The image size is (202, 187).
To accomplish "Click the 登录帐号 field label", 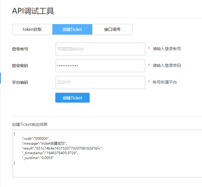I will [20, 49].
